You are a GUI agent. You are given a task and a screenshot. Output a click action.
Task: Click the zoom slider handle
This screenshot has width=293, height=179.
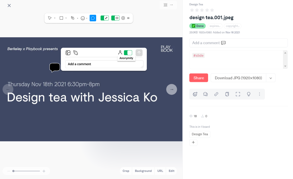(13, 171)
